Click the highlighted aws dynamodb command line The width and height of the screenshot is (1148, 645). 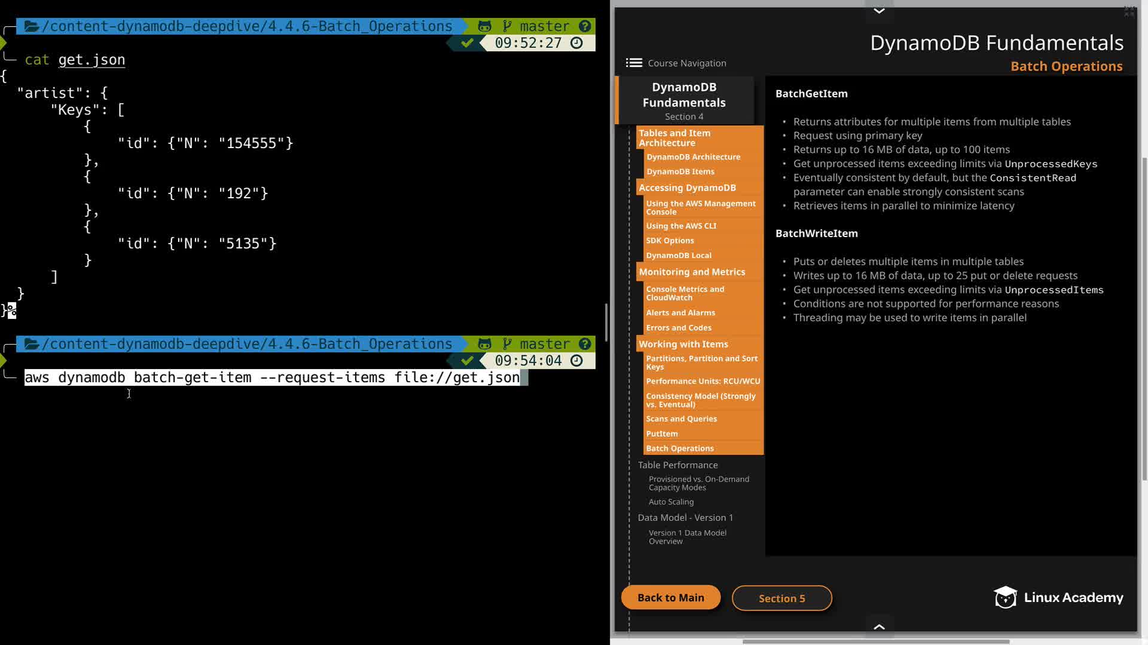(272, 377)
